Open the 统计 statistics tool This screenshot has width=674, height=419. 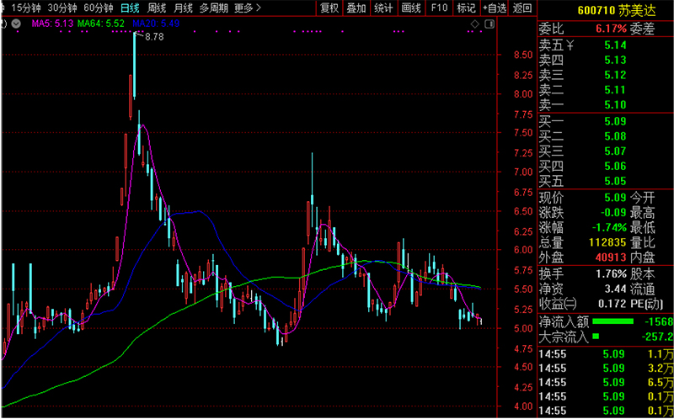pos(383,8)
